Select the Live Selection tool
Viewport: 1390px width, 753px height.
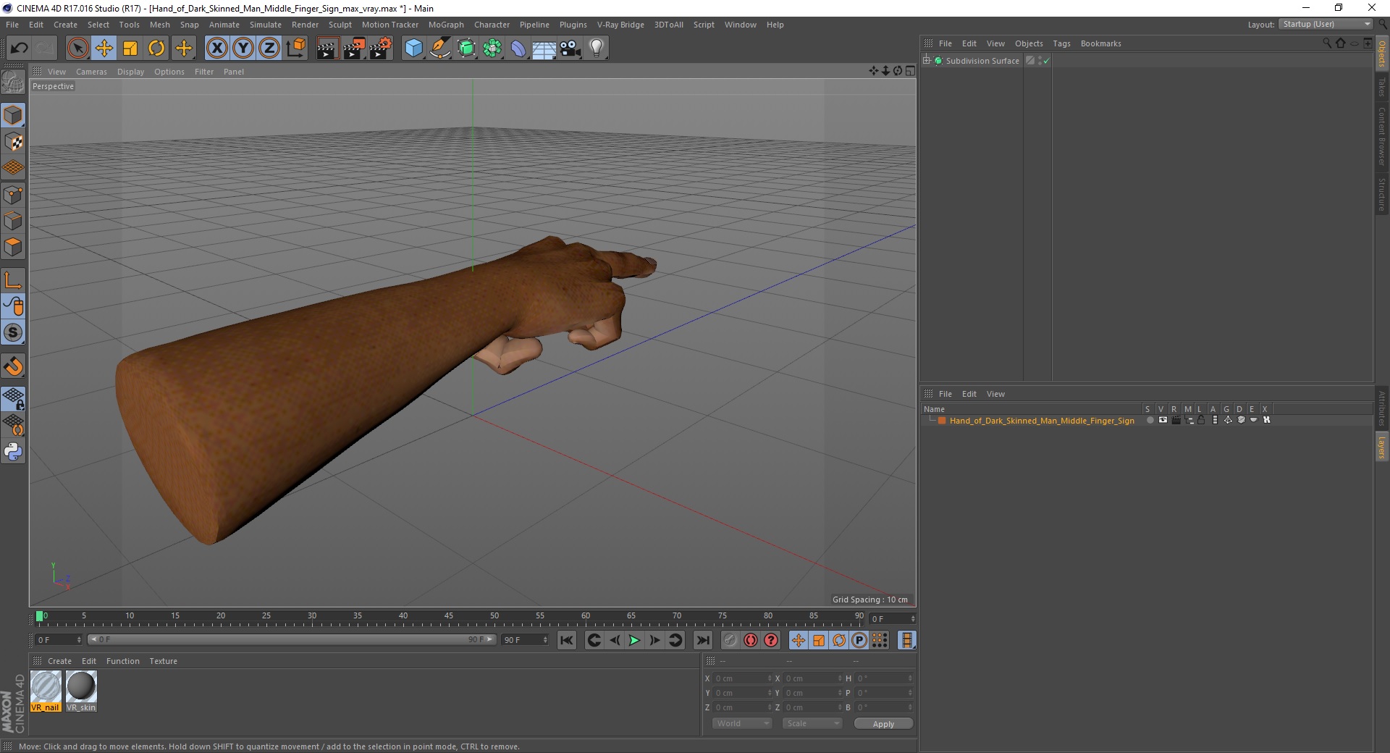click(x=77, y=49)
